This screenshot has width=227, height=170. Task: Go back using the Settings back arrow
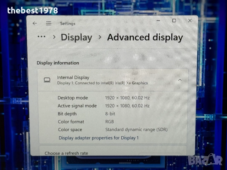(35, 23)
